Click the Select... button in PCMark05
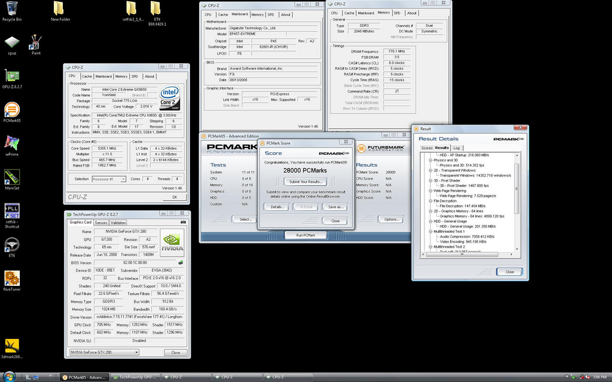This screenshot has width=612, height=382. click(246, 220)
